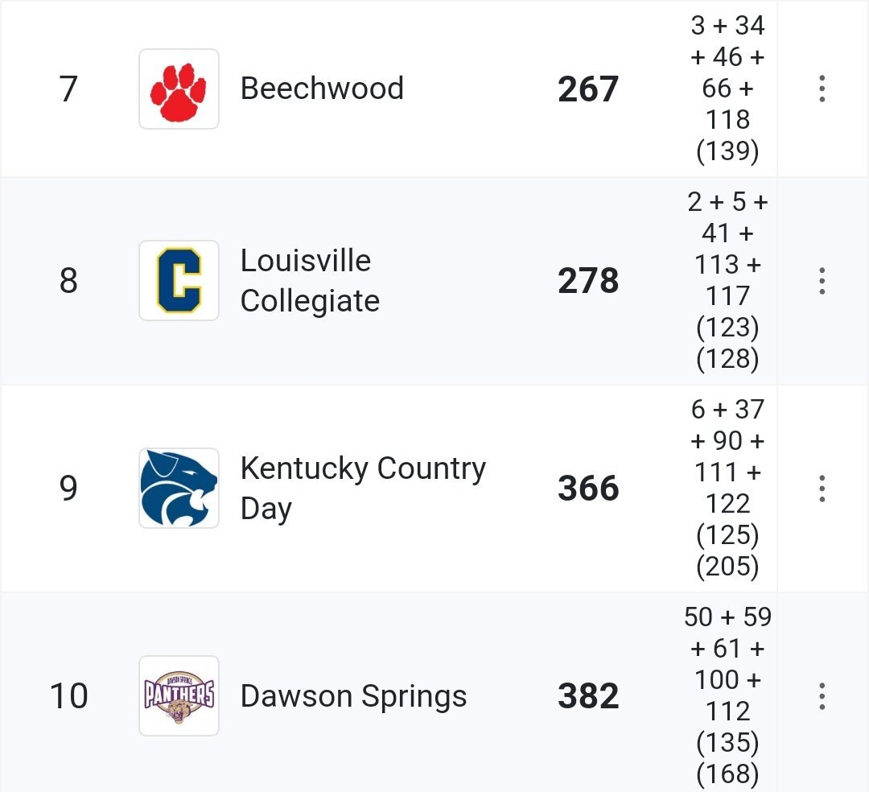Click Beechwood's score breakdown ending in (139)
The width and height of the screenshot is (869, 792).
pyautogui.click(x=727, y=88)
